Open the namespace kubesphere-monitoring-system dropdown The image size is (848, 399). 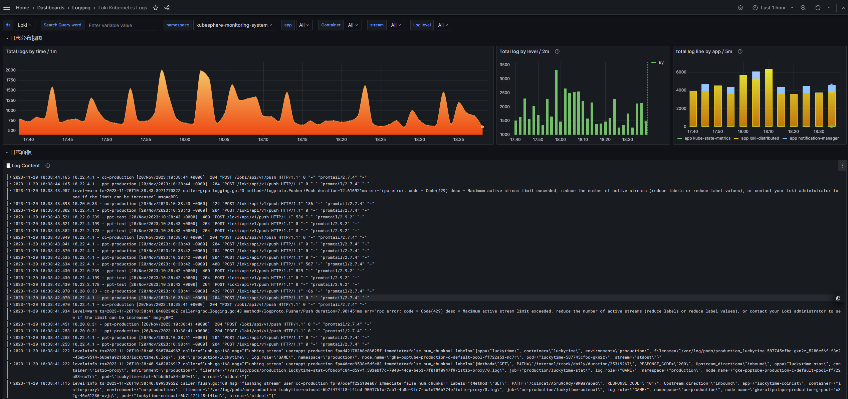[234, 25]
